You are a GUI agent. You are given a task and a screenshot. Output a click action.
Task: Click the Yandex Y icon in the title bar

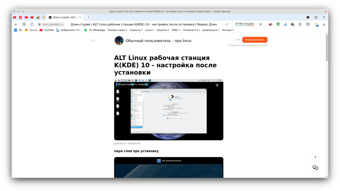[x=326, y=11]
